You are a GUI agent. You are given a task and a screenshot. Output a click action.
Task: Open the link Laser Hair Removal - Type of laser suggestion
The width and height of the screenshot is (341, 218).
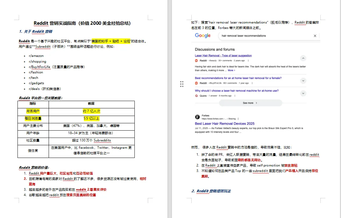click(x=223, y=55)
